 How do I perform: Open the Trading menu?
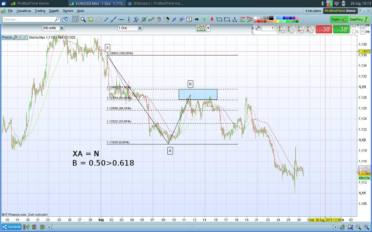[40, 11]
